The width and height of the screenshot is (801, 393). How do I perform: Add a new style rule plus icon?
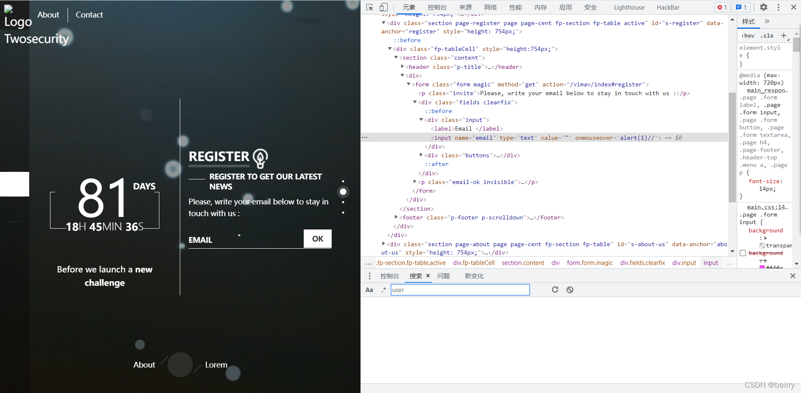(x=783, y=35)
